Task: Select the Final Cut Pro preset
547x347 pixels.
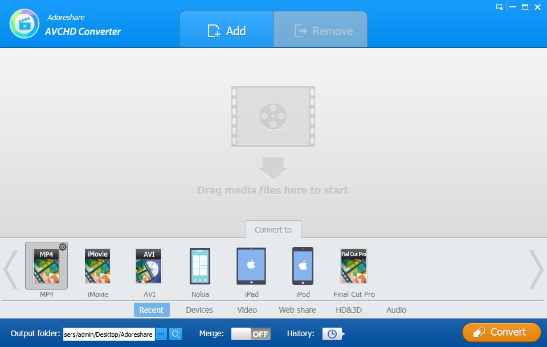Action: tap(354, 266)
